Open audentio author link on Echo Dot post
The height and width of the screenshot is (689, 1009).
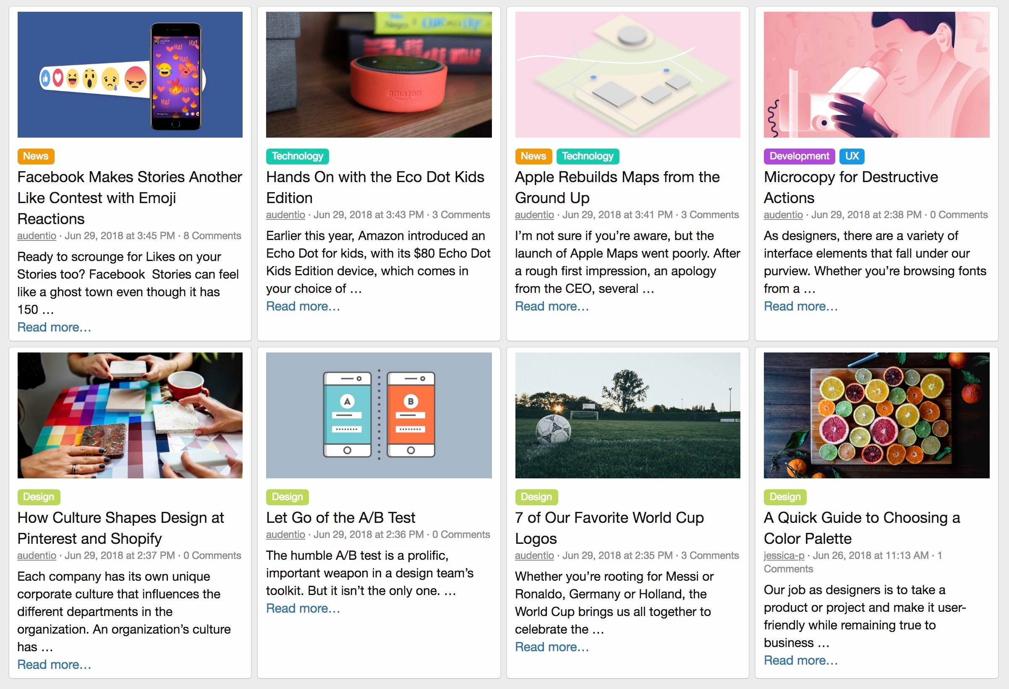point(285,215)
